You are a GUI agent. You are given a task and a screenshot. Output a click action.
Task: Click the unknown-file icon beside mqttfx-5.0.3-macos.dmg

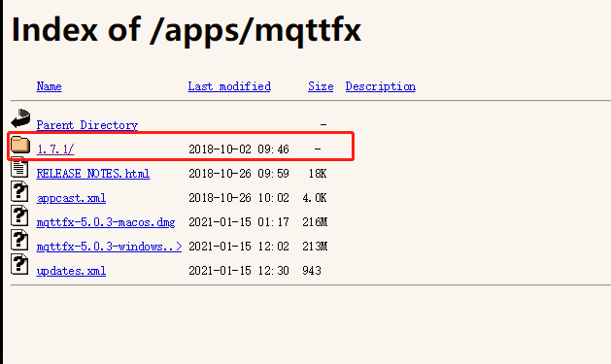(x=19, y=215)
